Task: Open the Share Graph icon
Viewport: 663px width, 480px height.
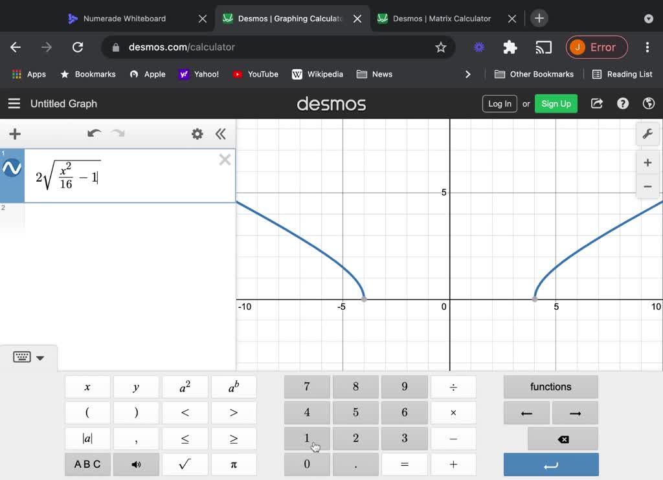Action: [x=597, y=104]
